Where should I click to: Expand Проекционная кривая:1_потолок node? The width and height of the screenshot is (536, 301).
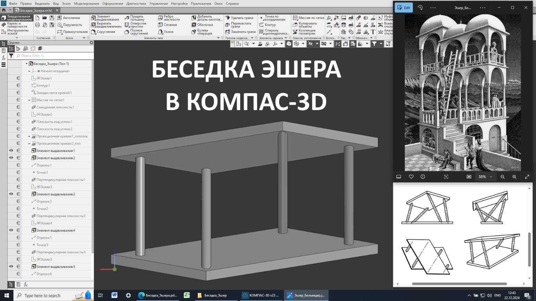pos(29,136)
